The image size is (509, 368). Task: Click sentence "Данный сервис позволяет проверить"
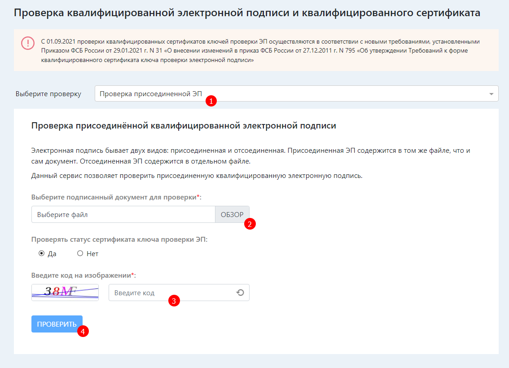pyautogui.click(x=197, y=176)
